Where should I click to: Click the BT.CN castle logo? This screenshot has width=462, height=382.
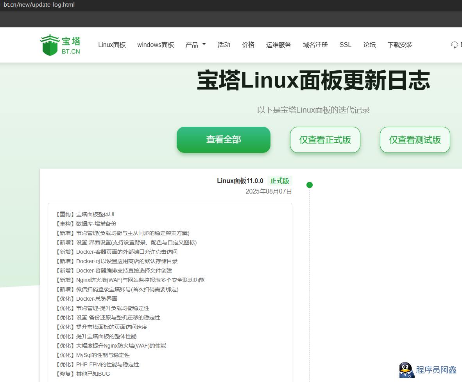[x=60, y=45]
